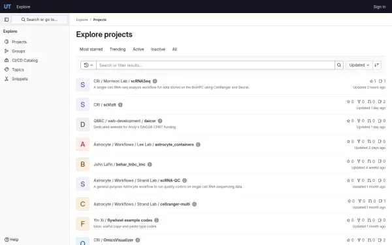392x245 pixels.
Task: Open the Updated sort dropdown
Action: tap(359, 65)
